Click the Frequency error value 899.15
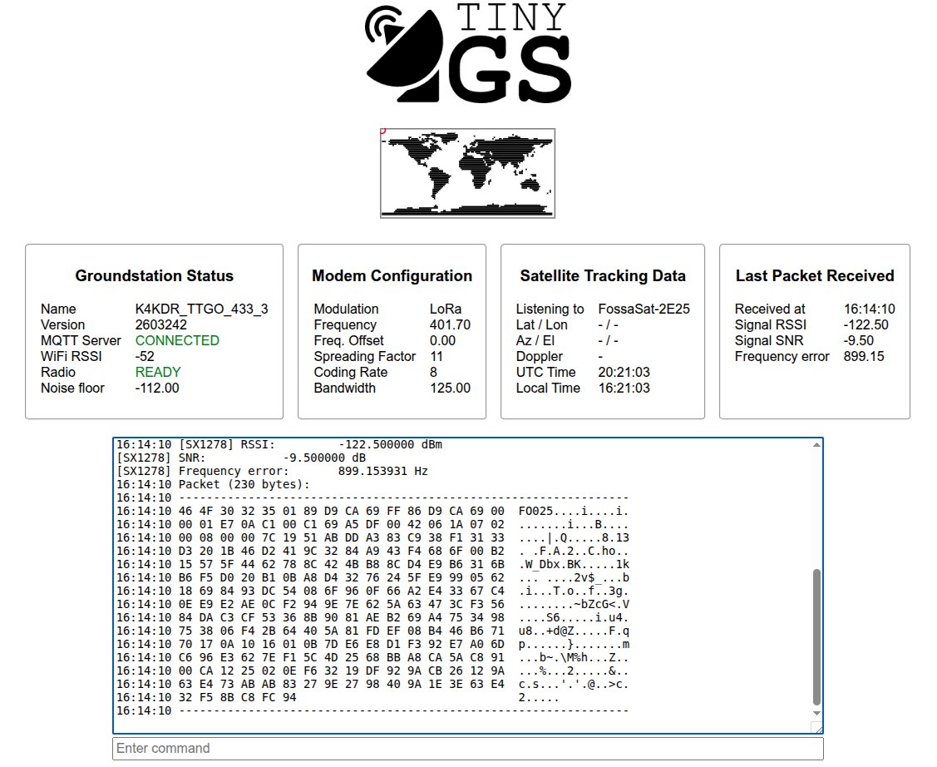The height and width of the screenshot is (767, 937). (864, 356)
